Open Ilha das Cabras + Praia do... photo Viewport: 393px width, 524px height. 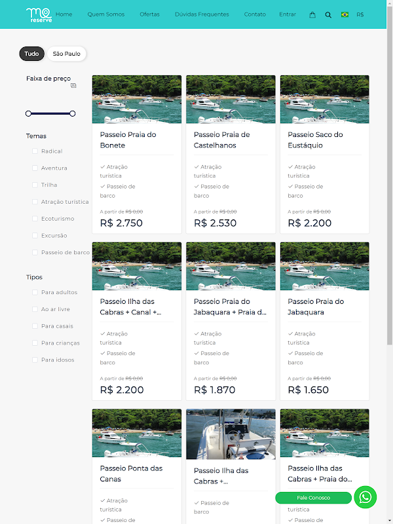324,433
